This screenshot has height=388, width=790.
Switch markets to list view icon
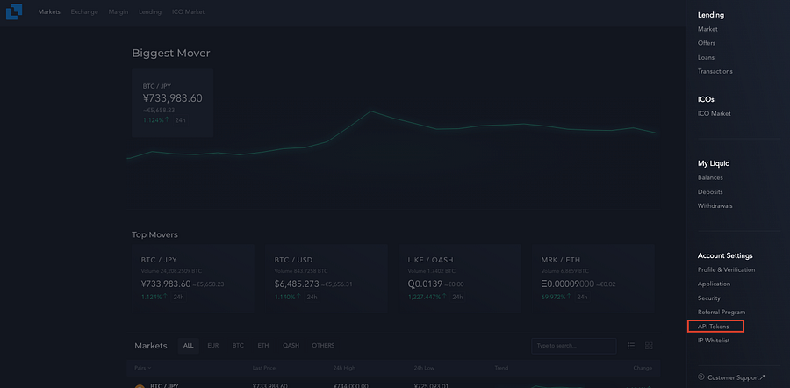631,346
